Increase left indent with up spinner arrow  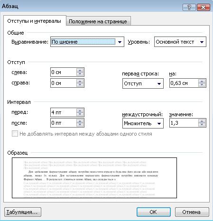(80, 71)
